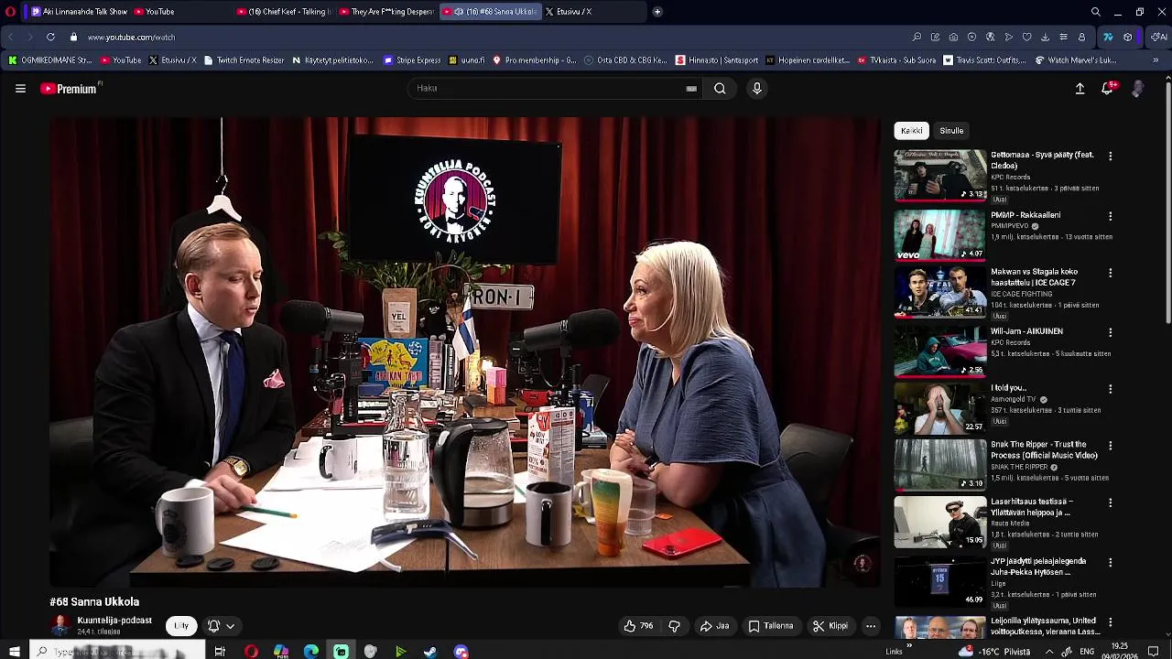Go to the YouTube Premium home logo
1172x659 pixels.
[x=69, y=89]
